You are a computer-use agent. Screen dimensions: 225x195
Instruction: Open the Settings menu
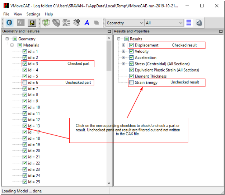(33, 14)
